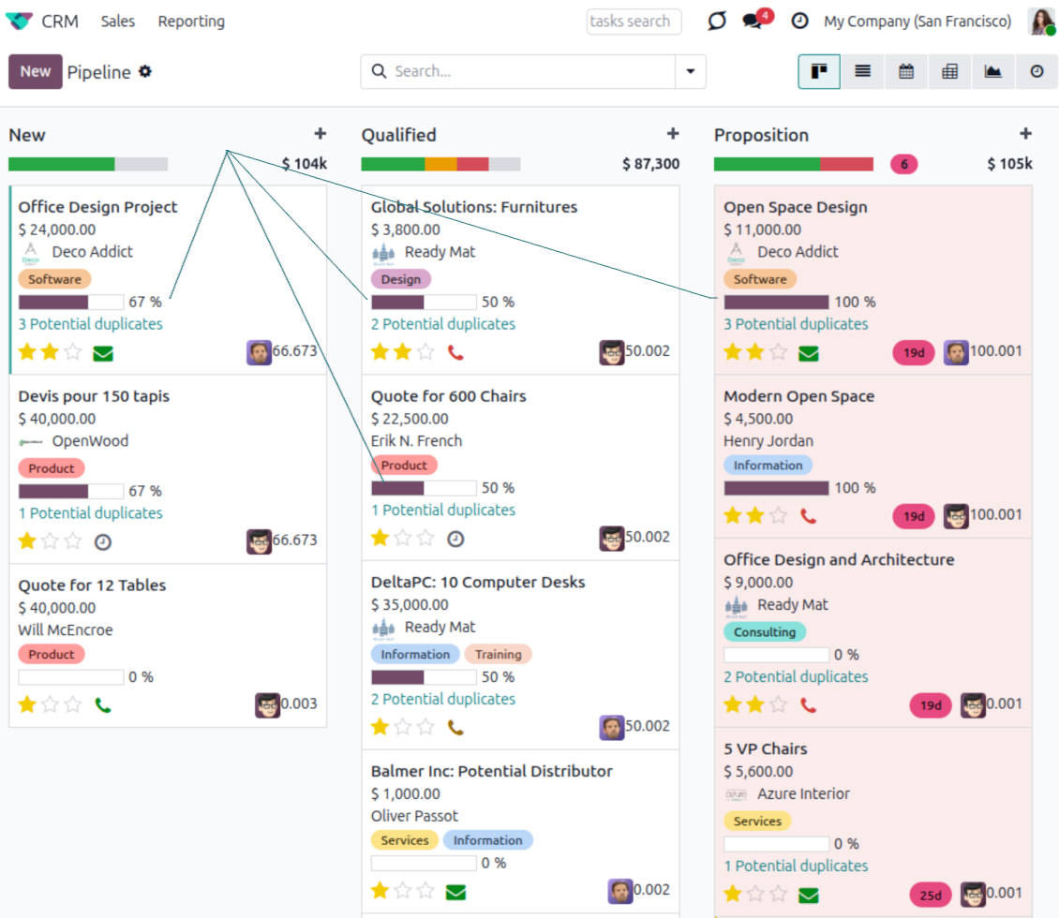Open the company switcher My Company (San Francisco)
1059x918 pixels.
pyautogui.click(x=917, y=22)
